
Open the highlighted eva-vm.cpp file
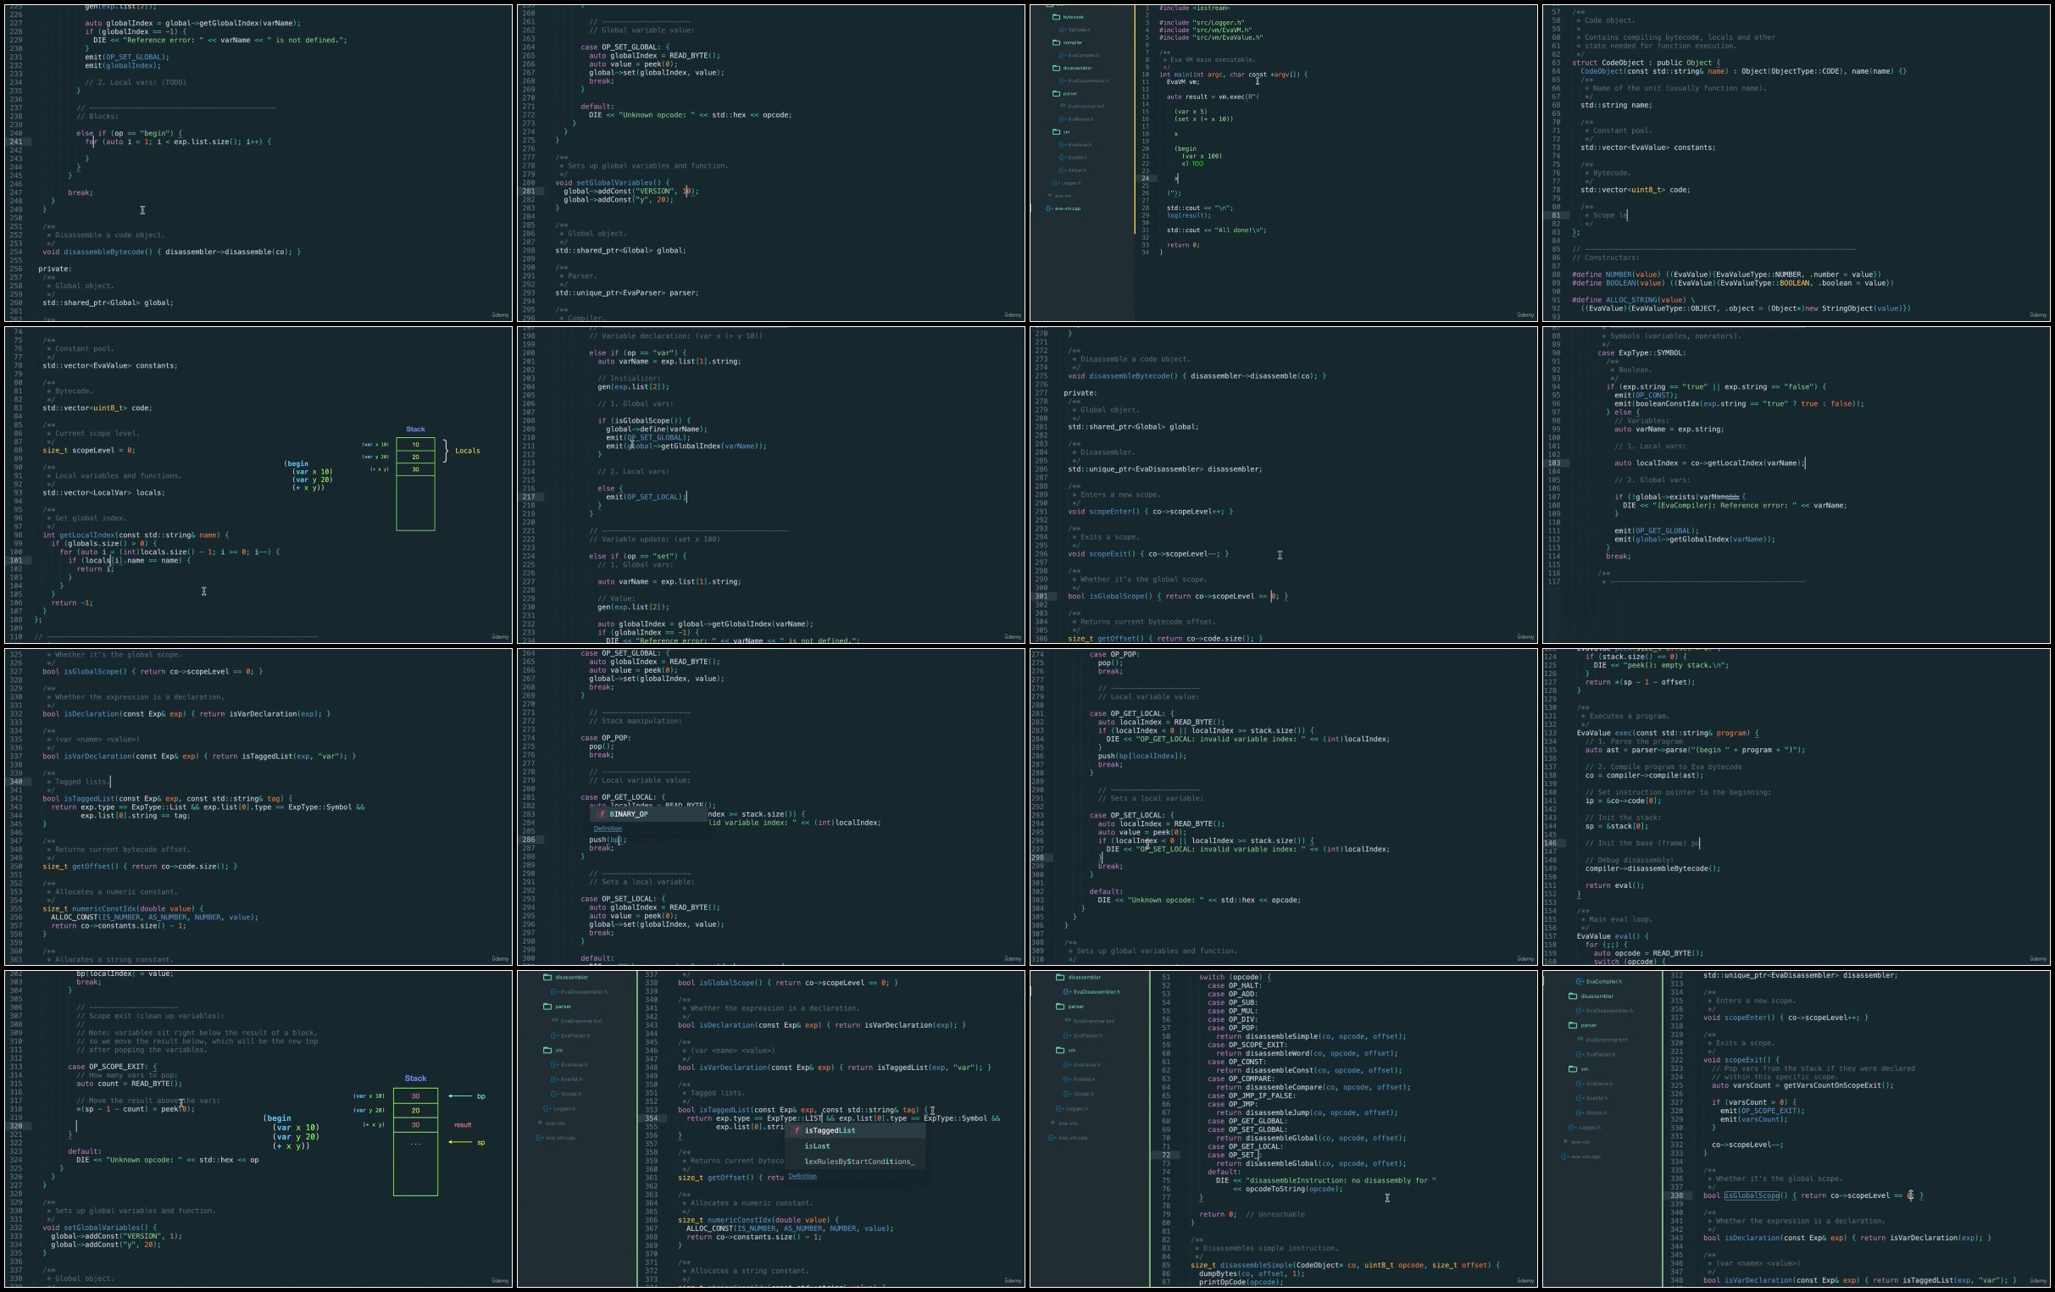click(x=1068, y=208)
